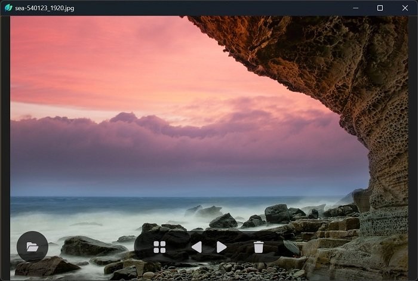Screen dimensions: 418x281
Task: Open a file with the folder icon
Action: tap(32, 246)
